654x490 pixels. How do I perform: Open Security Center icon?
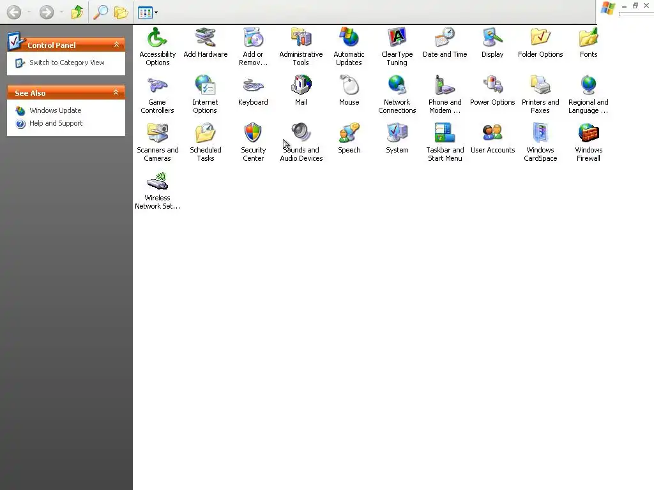[253, 133]
